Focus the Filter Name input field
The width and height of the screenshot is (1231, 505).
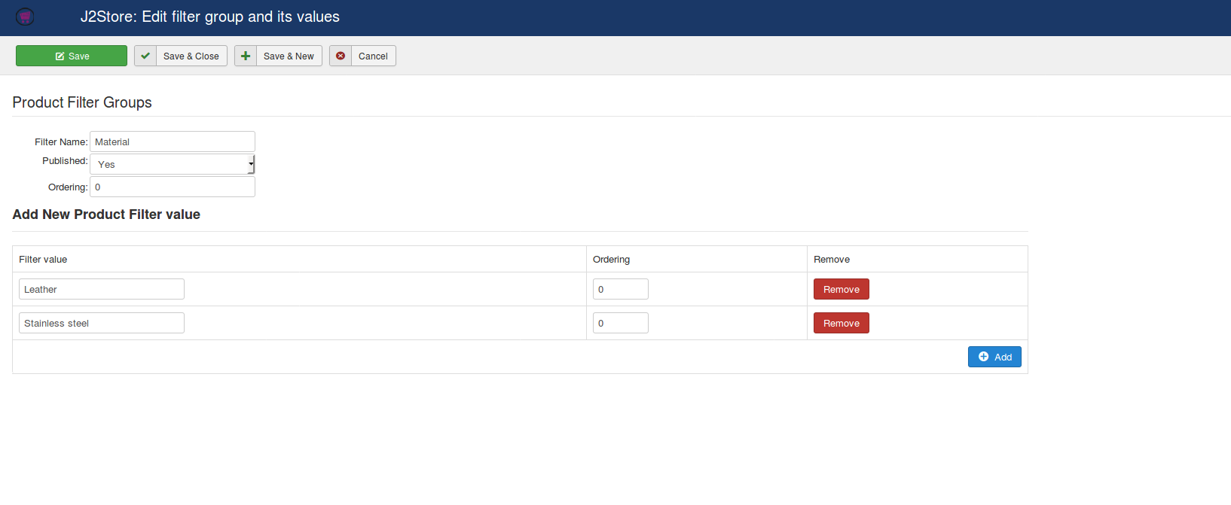coord(173,141)
